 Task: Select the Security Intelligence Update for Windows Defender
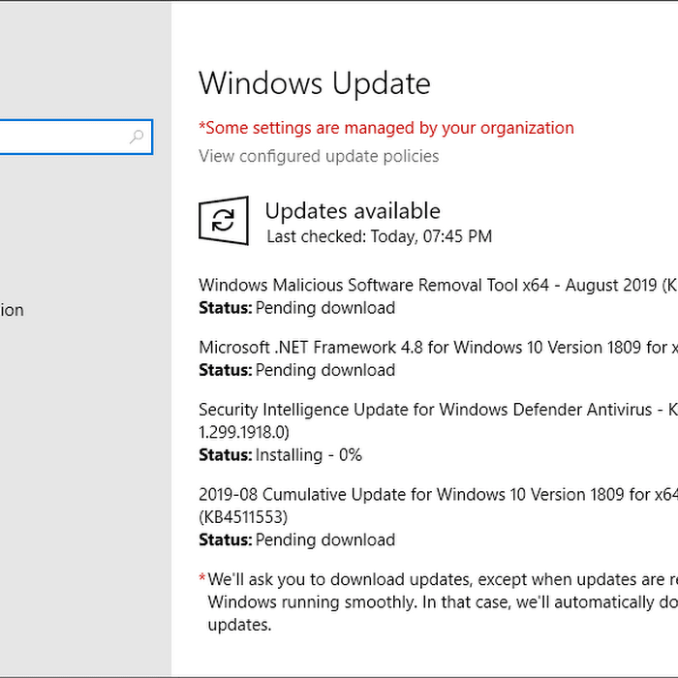(x=438, y=410)
